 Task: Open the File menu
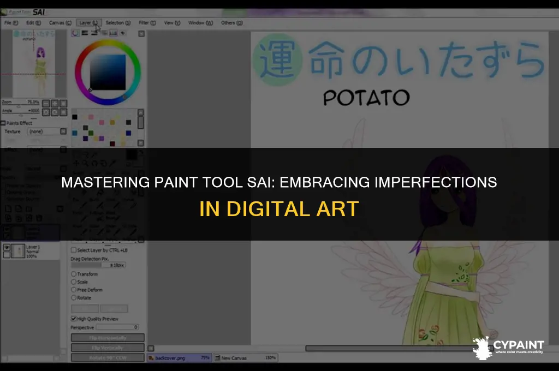[11, 23]
